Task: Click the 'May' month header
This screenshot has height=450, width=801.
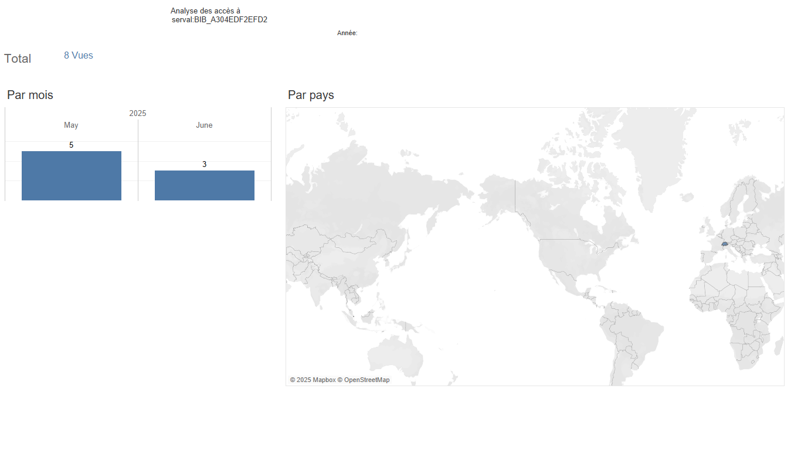Action: pos(71,125)
